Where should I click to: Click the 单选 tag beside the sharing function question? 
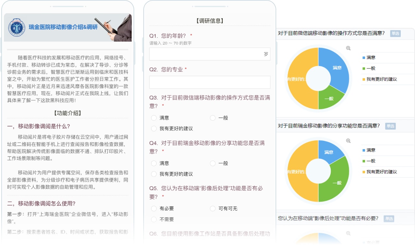click(x=390, y=126)
